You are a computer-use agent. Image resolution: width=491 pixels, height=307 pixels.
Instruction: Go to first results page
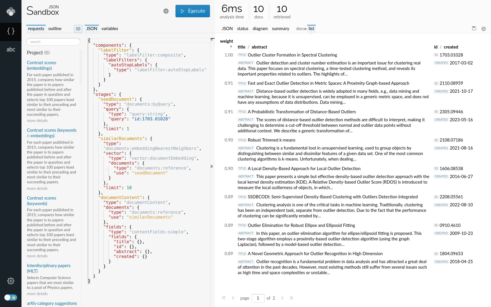[x=224, y=298]
